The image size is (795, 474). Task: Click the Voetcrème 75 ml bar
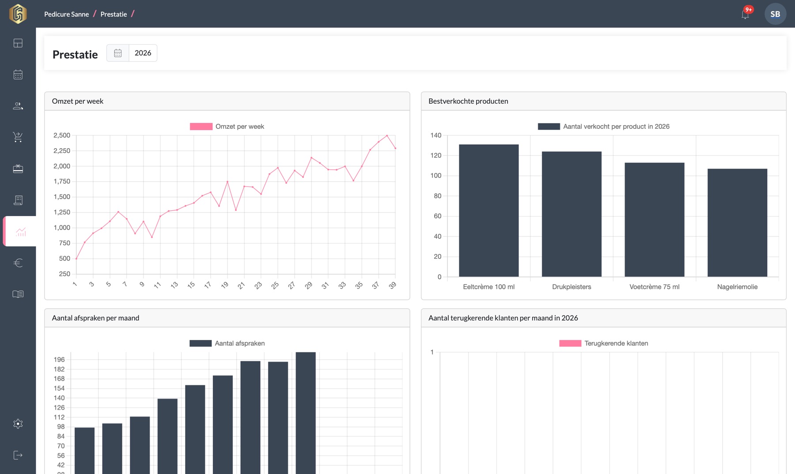tap(654, 220)
